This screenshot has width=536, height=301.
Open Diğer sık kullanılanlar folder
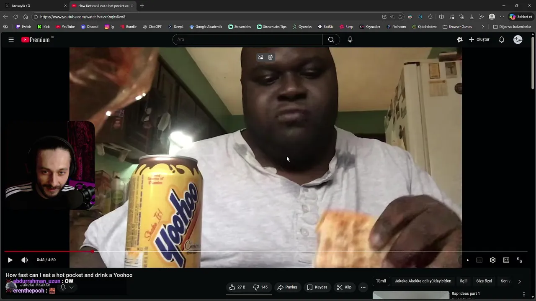point(512,27)
